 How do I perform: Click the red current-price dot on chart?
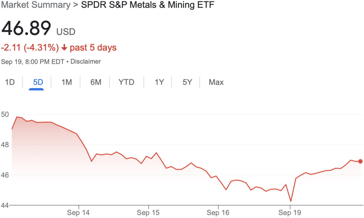360,161
